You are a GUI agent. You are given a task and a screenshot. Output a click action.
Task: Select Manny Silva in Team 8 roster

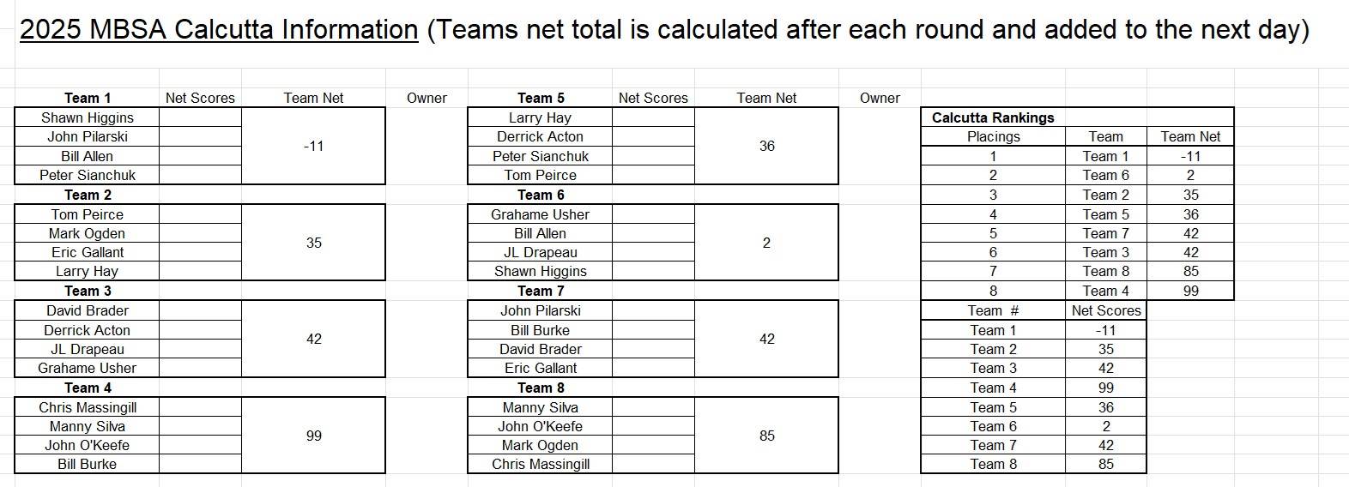(x=540, y=407)
